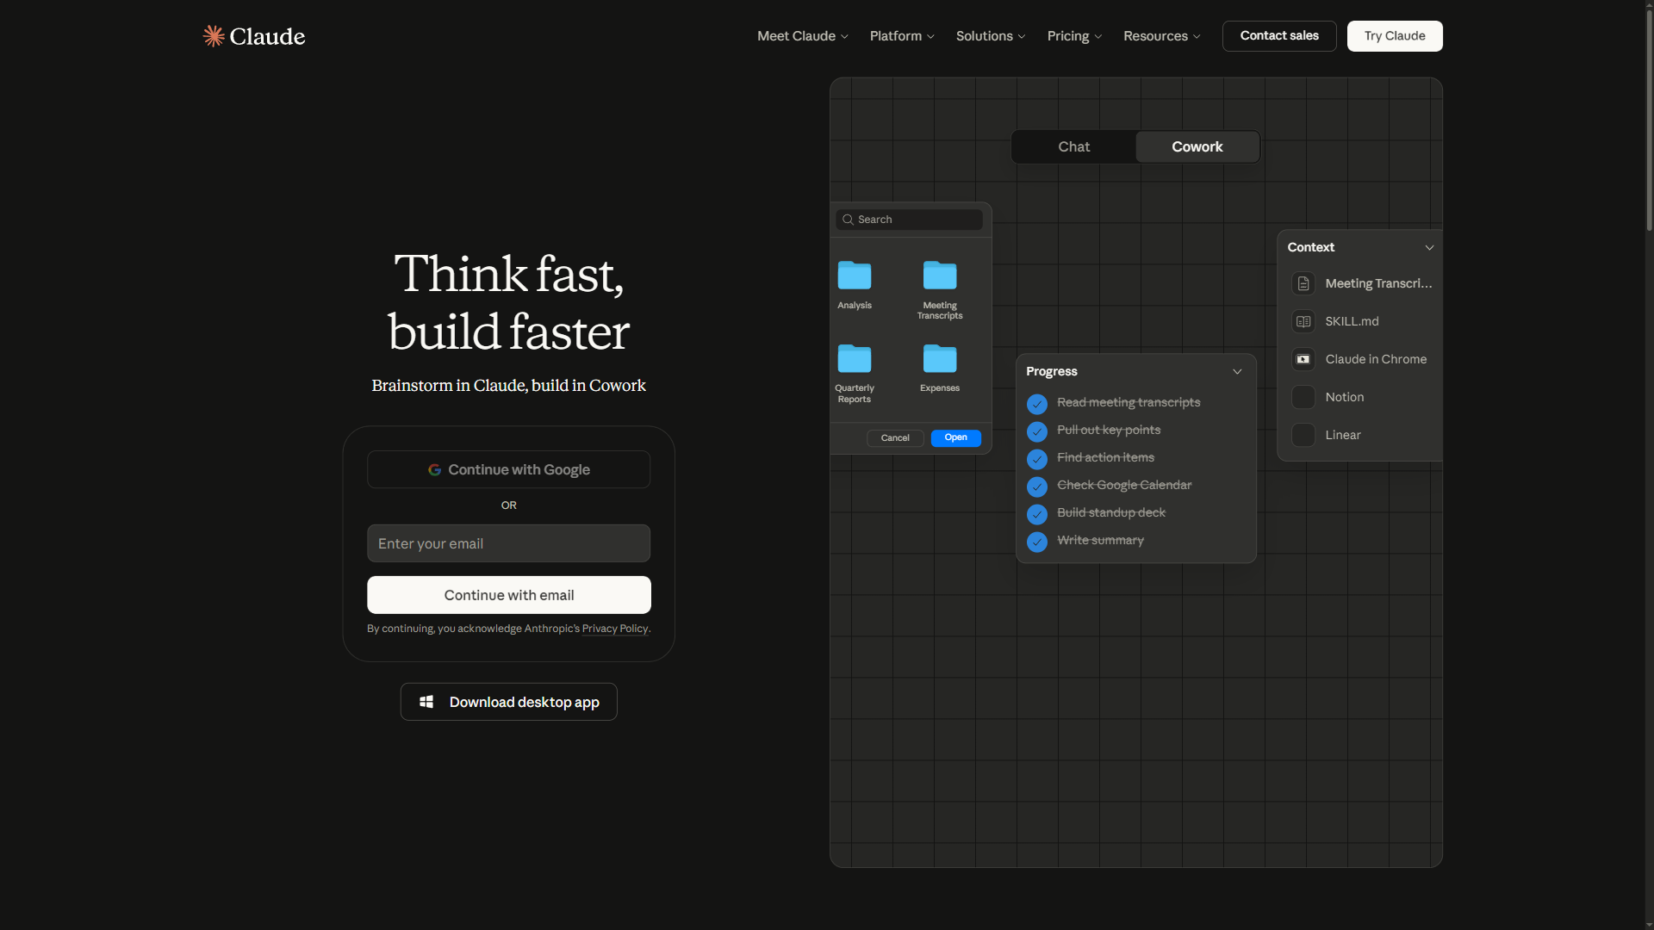Screen dimensions: 1654x930
Task: Open the Expenses folder
Action: [940, 368]
